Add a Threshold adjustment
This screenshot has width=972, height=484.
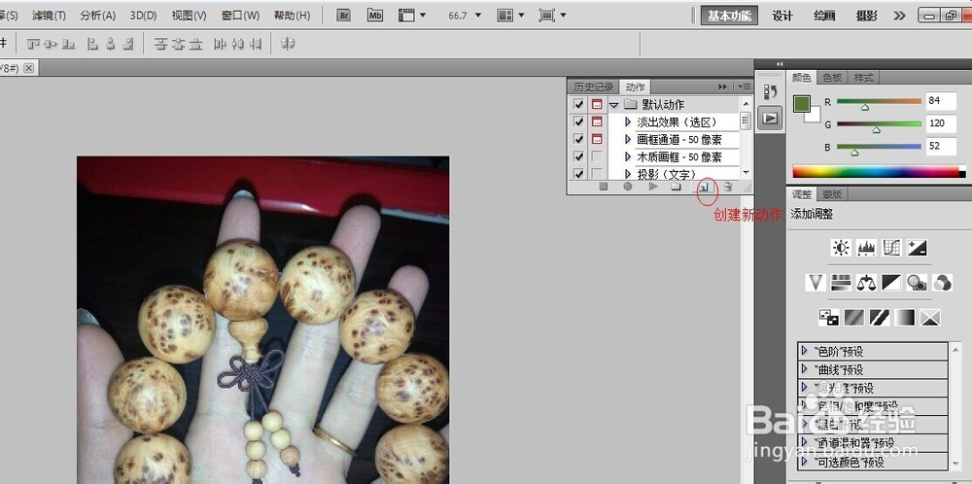pyautogui.click(x=880, y=318)
